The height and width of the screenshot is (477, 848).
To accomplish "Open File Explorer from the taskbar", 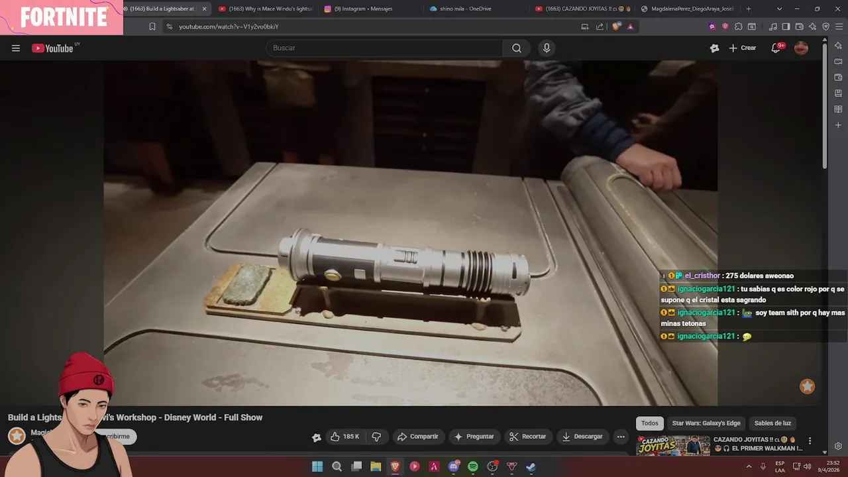I will point(376,466).
